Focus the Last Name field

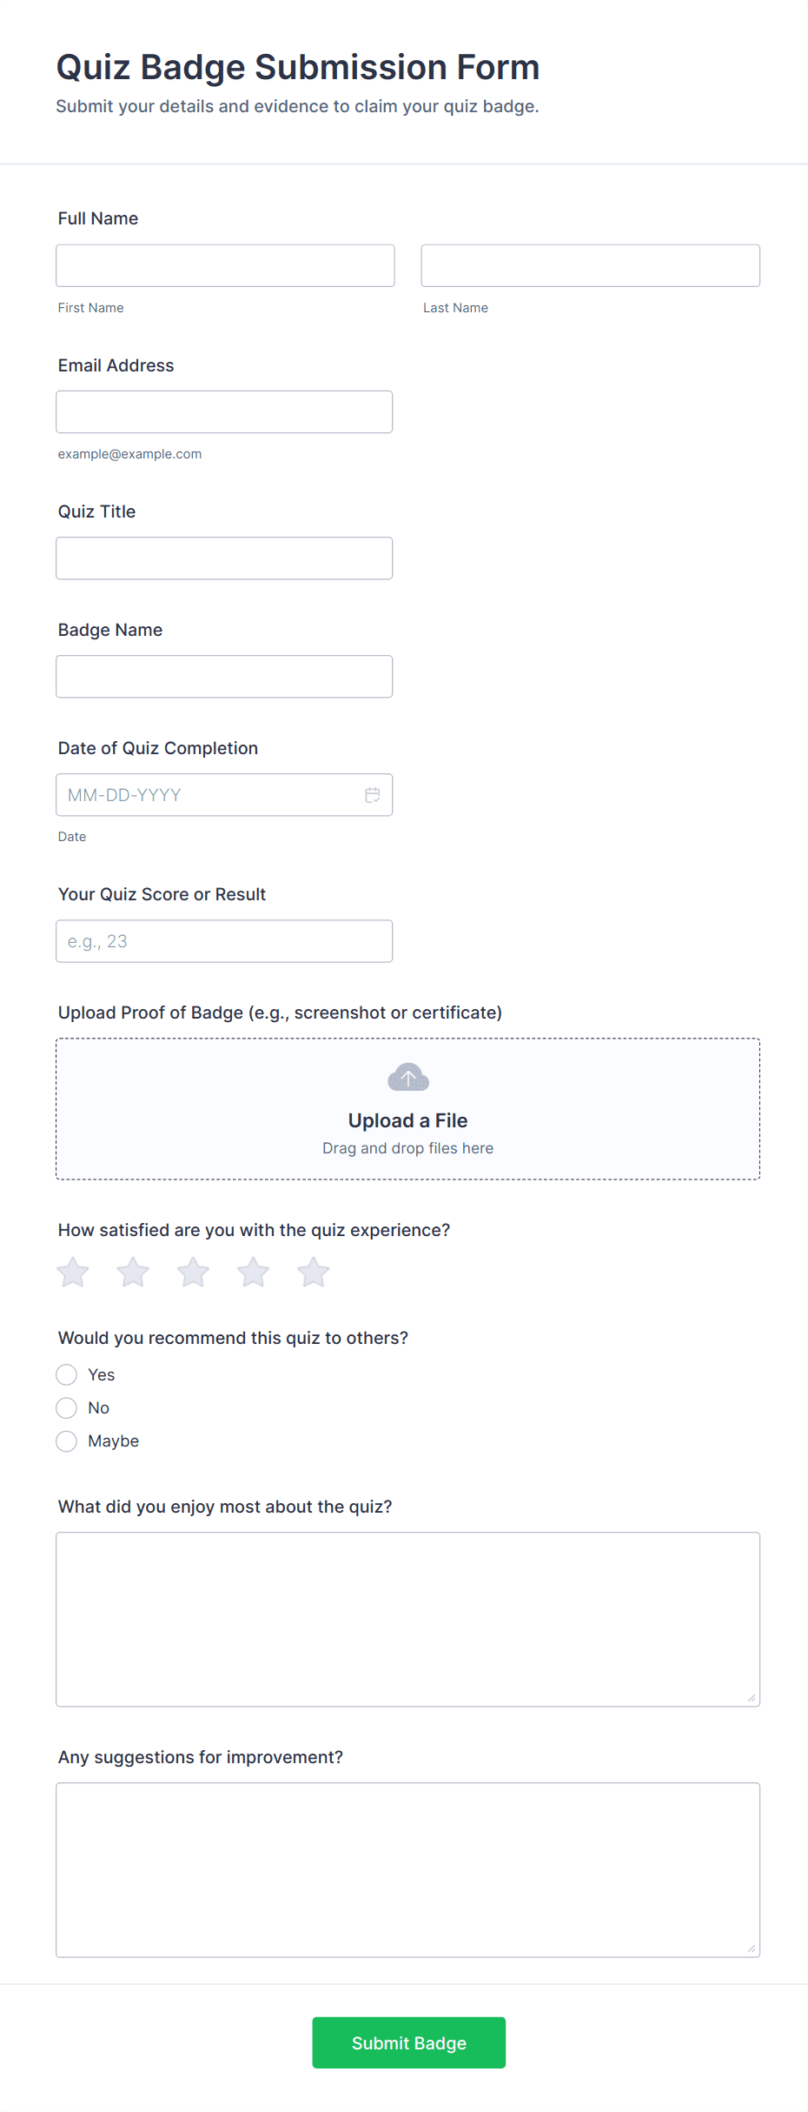click(x=591, y=265)
